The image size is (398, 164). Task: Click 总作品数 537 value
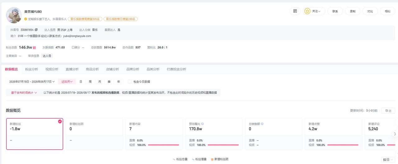pos(138,48)
